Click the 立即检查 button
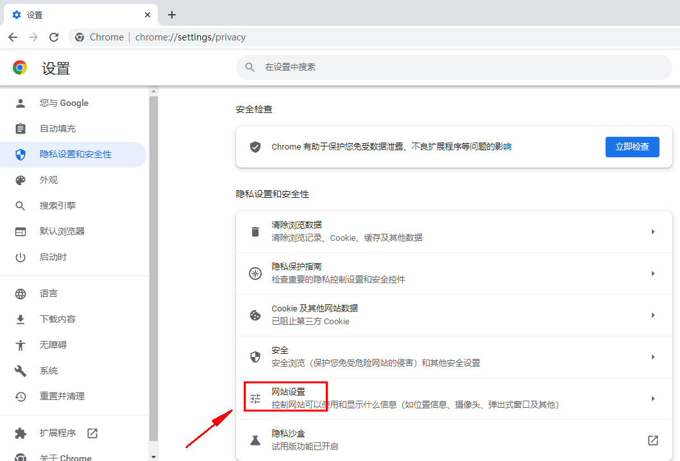Image resolution: width=680 pixels, height=461 pixels. pos(633,147)
